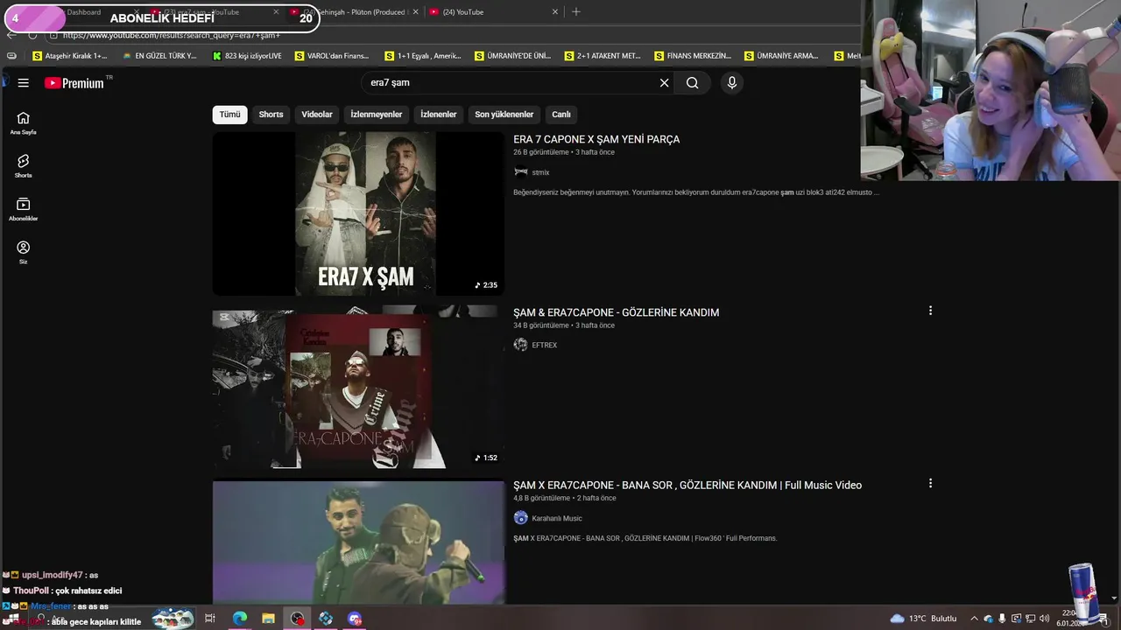Open the YouTube hamburger guide menu
1121x630 pixels.
pos(24,82)
